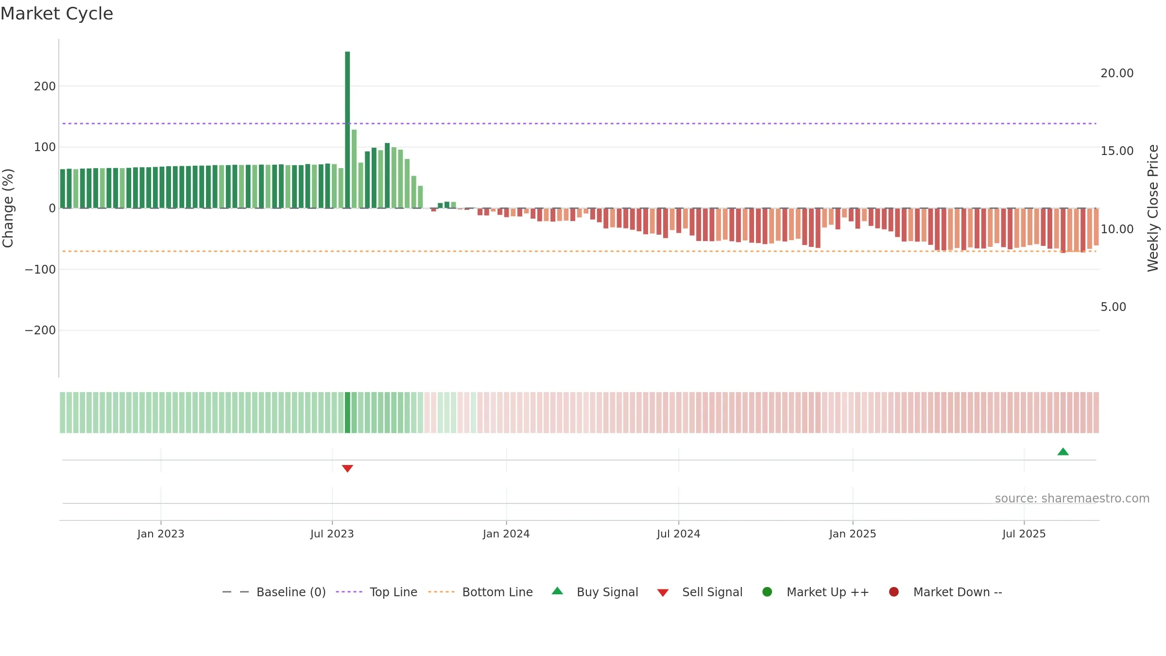Click the 15.00 price tick label
1166x656 pixels.
1117,151
